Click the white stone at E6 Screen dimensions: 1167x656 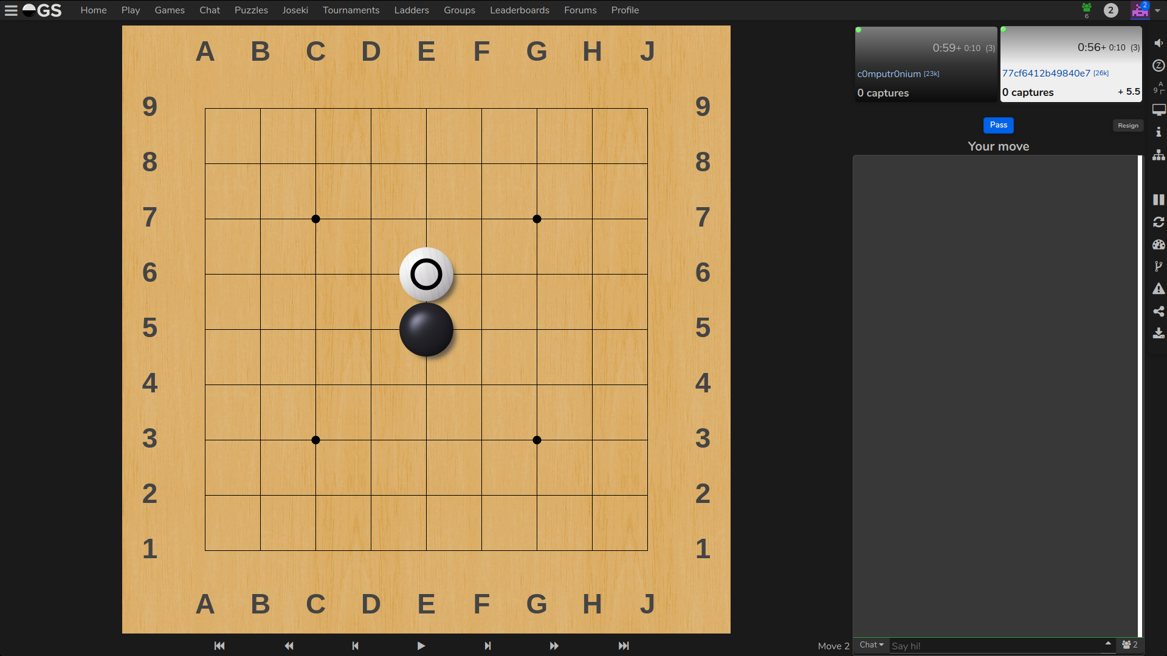pos(426,275)
